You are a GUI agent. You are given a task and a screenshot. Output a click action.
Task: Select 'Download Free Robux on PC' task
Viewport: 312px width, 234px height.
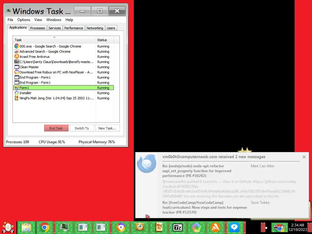tap(63, 72)
